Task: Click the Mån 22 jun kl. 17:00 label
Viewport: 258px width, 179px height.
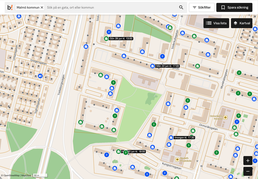Action: [168, 66]
